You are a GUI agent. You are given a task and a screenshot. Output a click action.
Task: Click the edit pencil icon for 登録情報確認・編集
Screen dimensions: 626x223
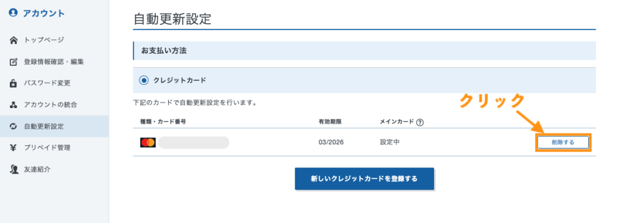tap(13, 62)
